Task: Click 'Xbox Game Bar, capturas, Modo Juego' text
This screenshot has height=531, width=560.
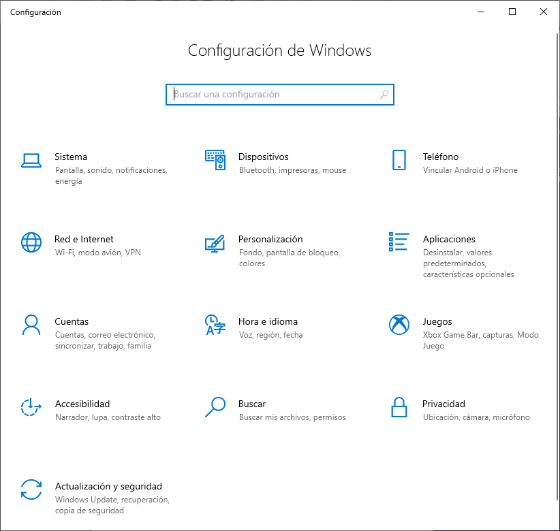Action: (x=480, y=340)
